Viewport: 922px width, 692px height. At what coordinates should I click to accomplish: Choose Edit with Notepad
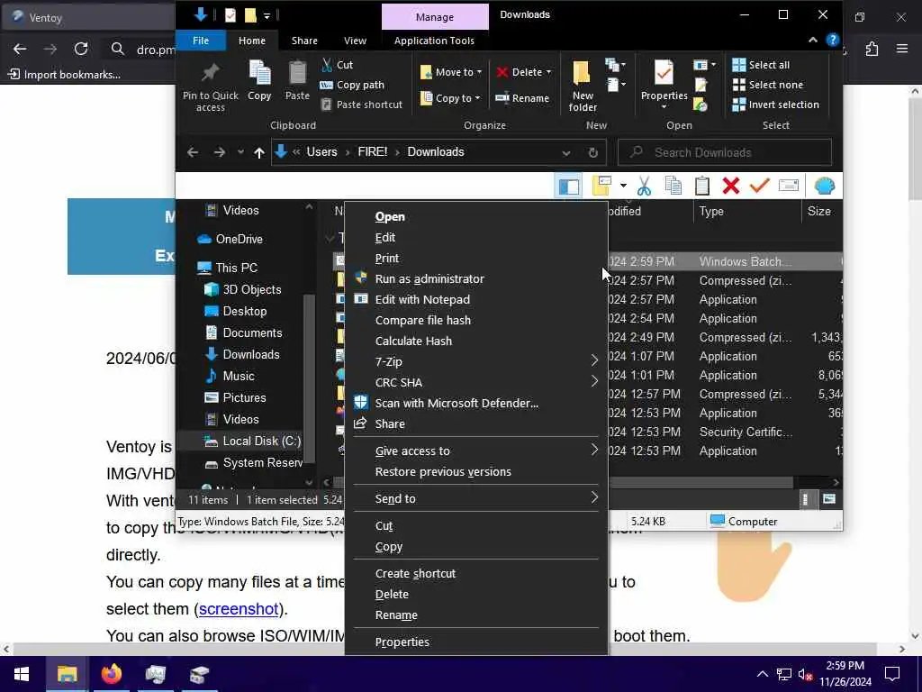pyautogui.click(x=476, y=299)
